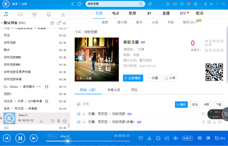Click the upload arrow icon beside 默认列表
This screenshot has width=228, height=146.
(52, 23)
